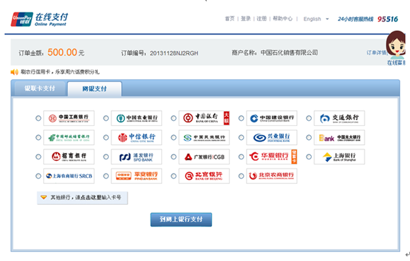The image size is (410, 261).
Task: Click the 中国银行 Bank of China logo
Action: (x=204, y=118)
